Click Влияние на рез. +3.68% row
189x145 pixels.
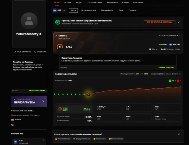[74, 117]
